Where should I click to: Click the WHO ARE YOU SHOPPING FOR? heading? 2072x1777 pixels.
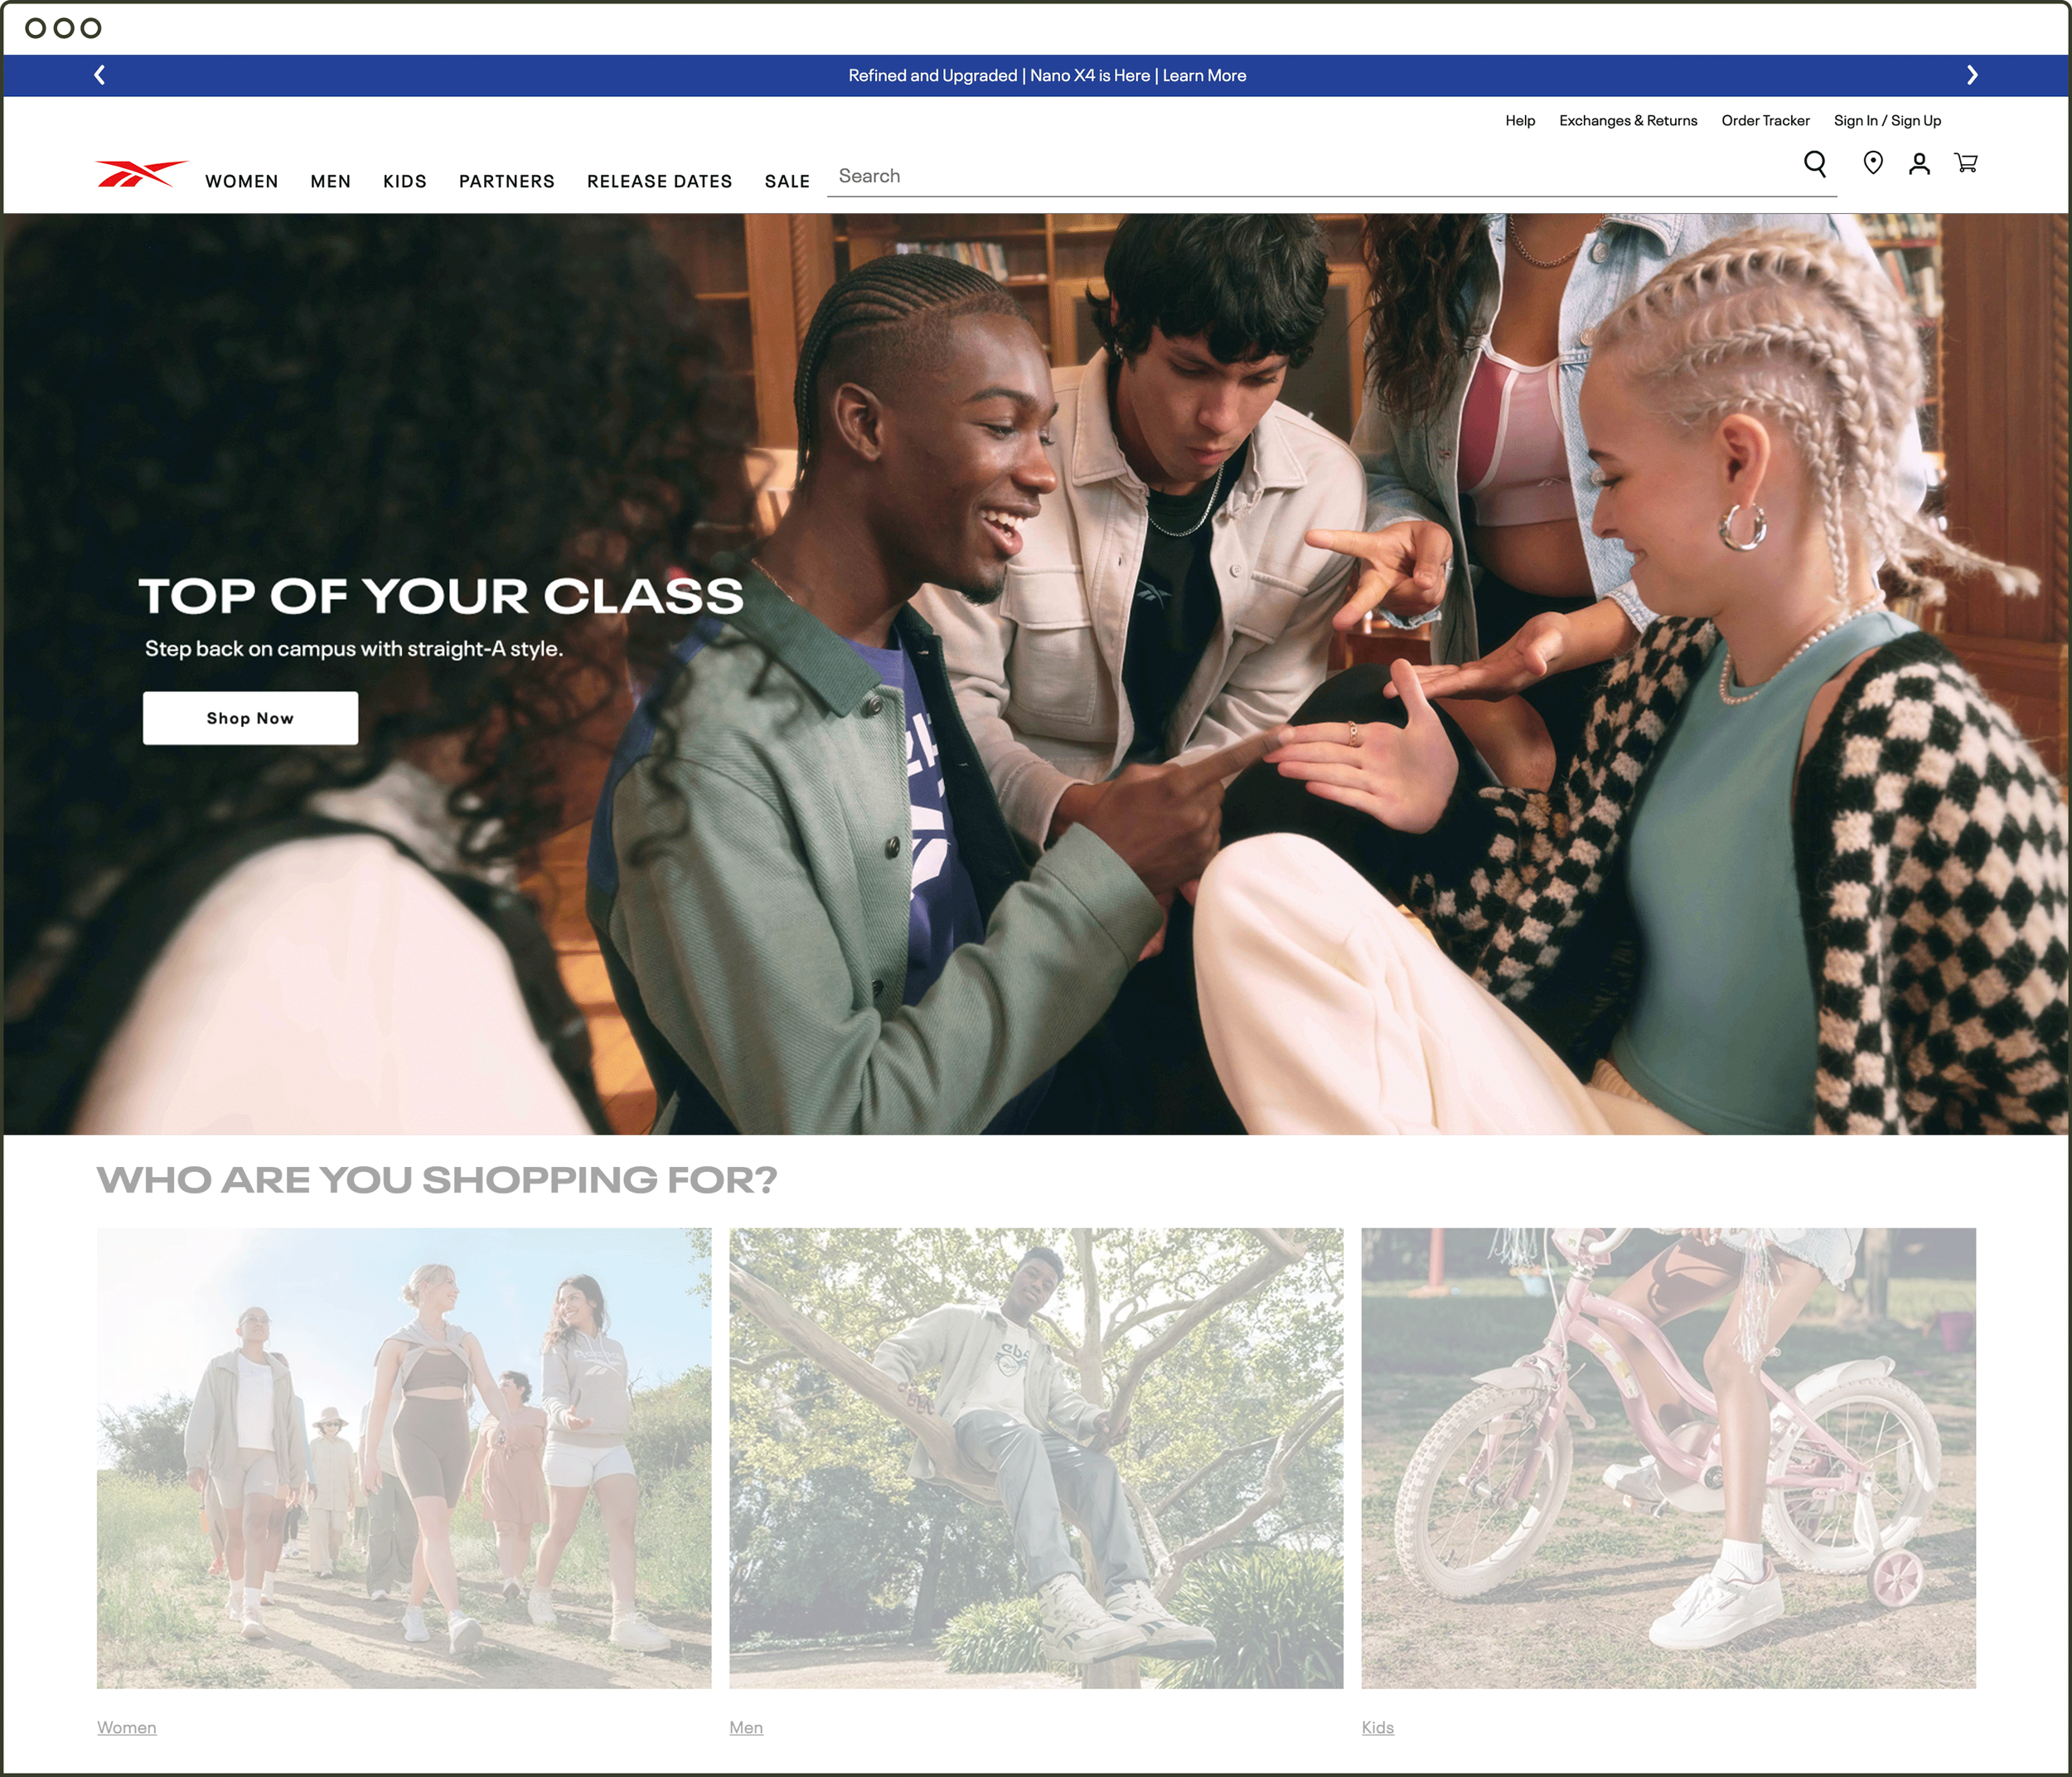(437, 1180)
